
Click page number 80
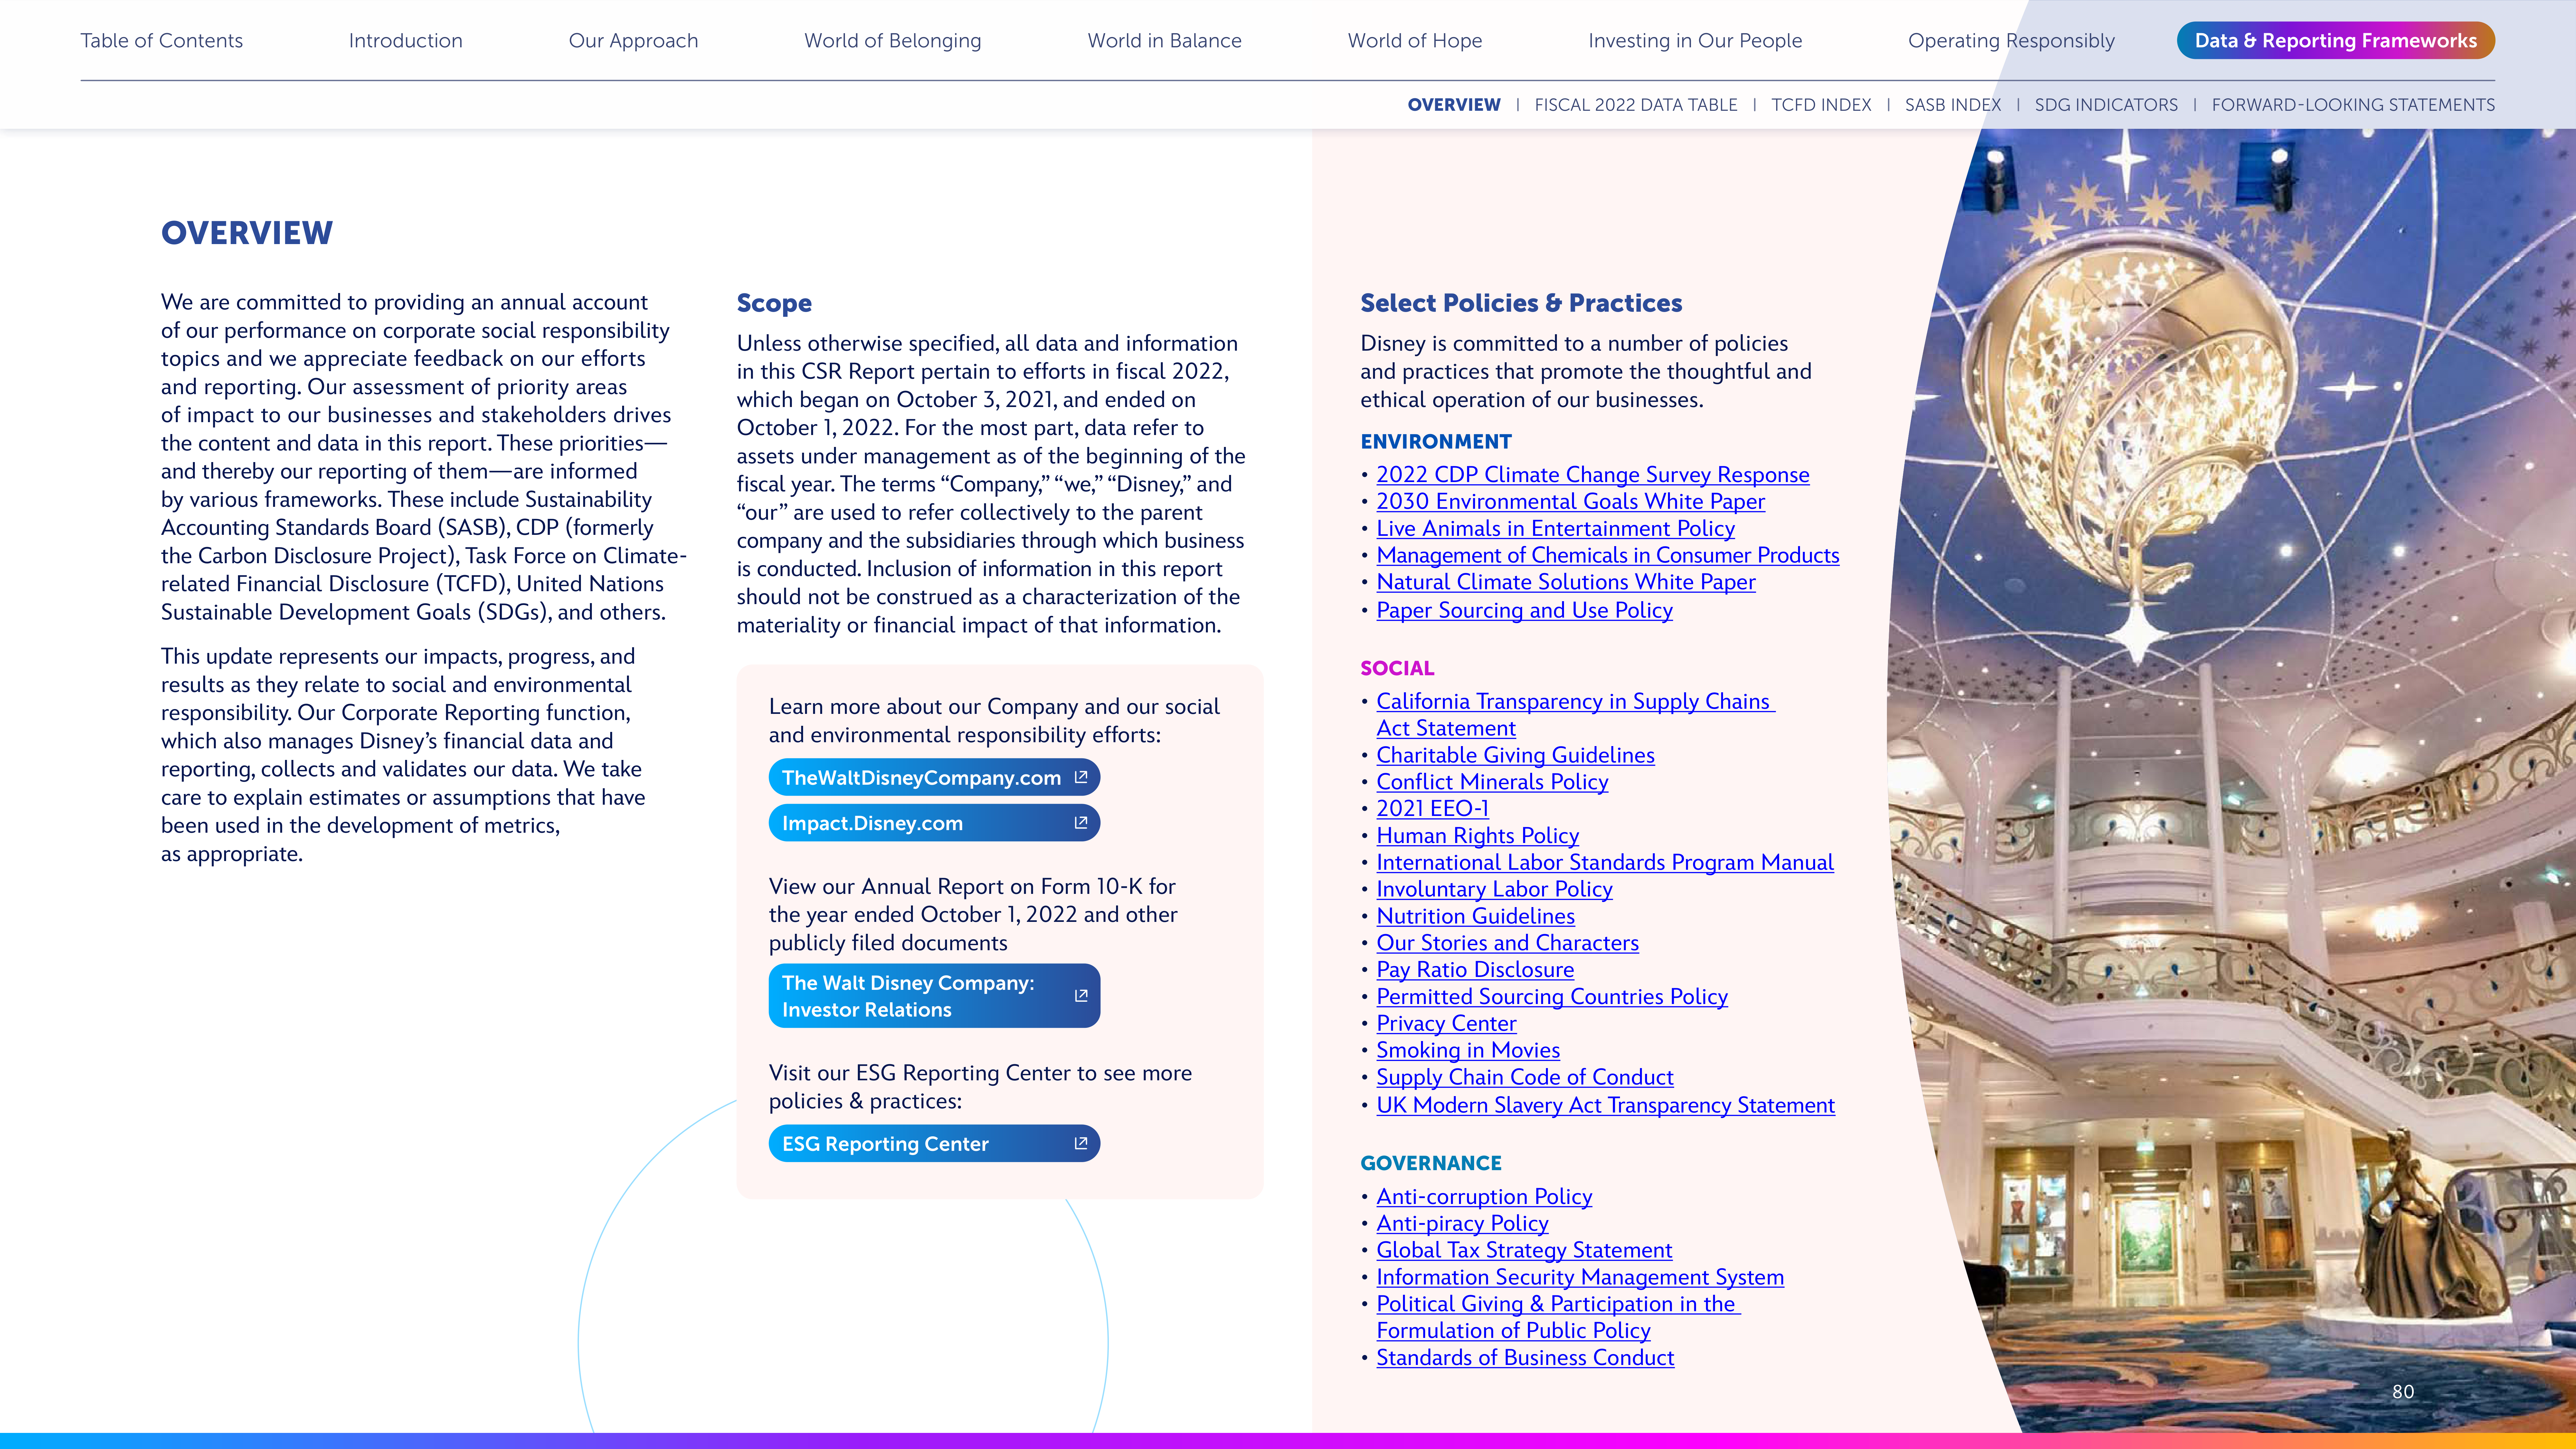pyautogui.click(x=2403, y=1392)
